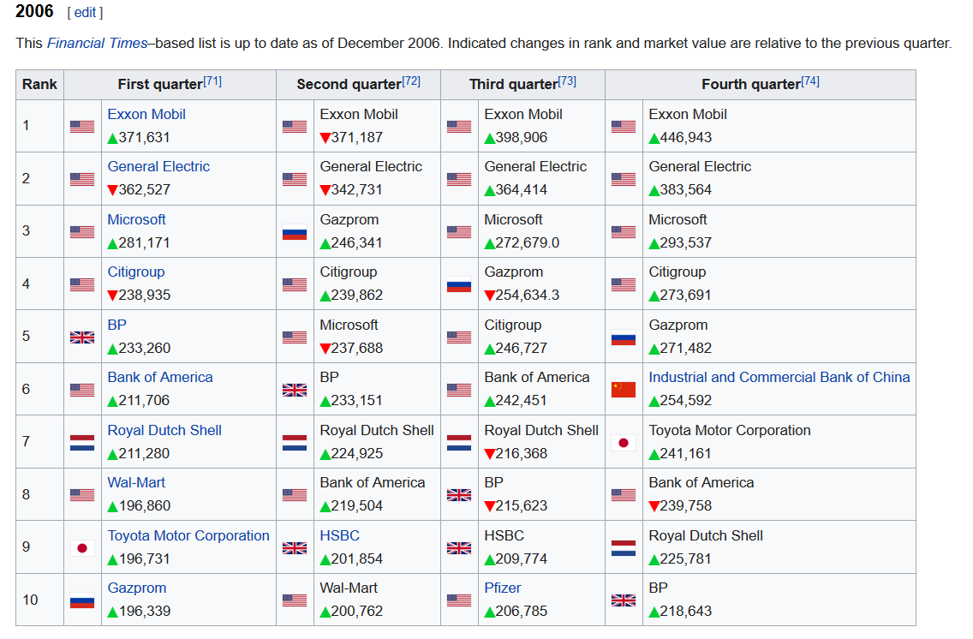Image resolution: width=973 pixels, height=639 pixels.
Task: Open Citigroup link in First quarter
Action: (136, 272)
